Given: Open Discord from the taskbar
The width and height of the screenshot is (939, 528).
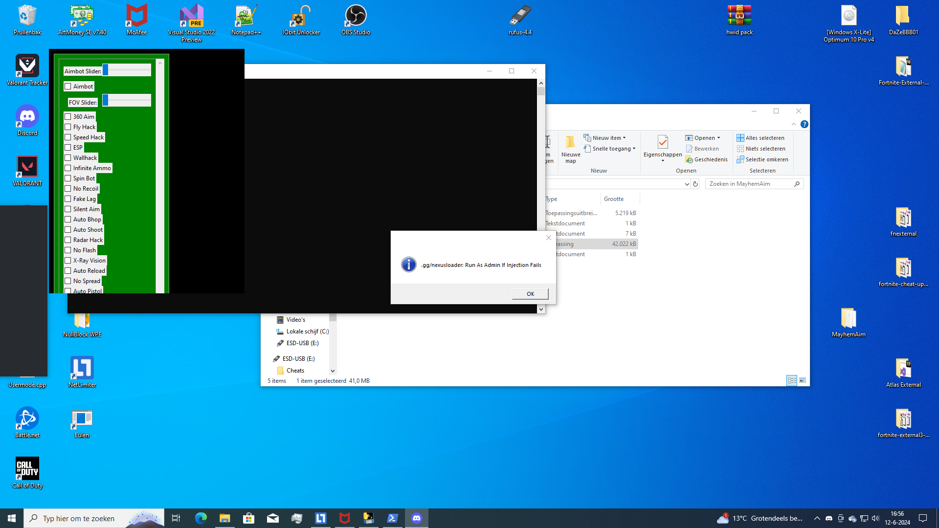Looking at the screenshot, I should click(417, 518).
